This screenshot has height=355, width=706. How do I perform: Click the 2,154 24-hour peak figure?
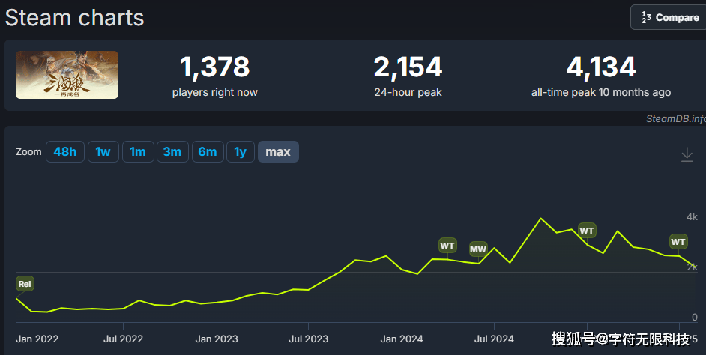click(408, 67)
